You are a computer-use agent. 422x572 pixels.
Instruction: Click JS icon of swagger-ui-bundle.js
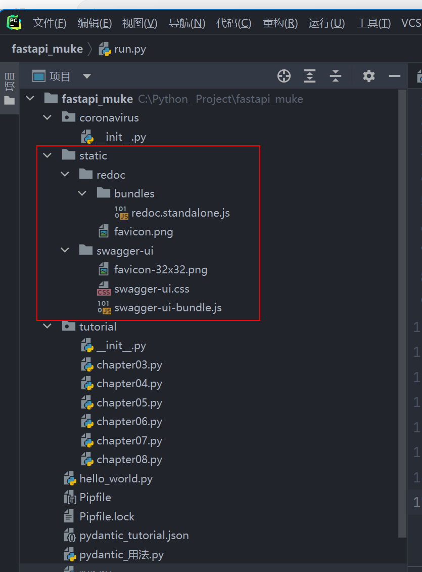click(104, 308)
